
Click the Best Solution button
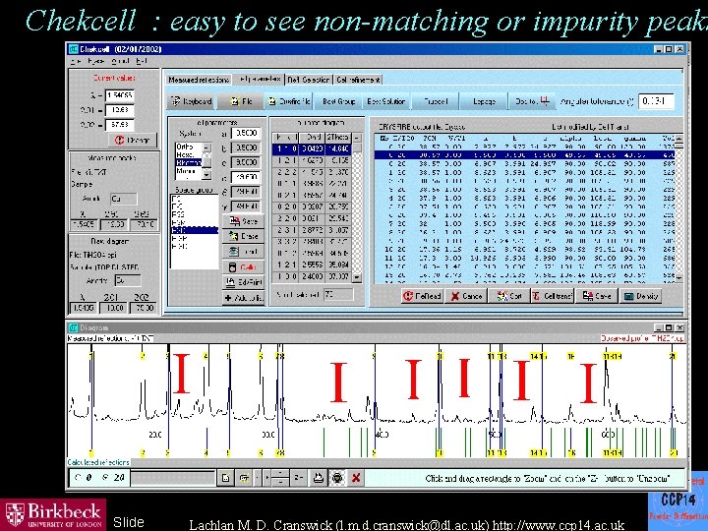(386, 101)
